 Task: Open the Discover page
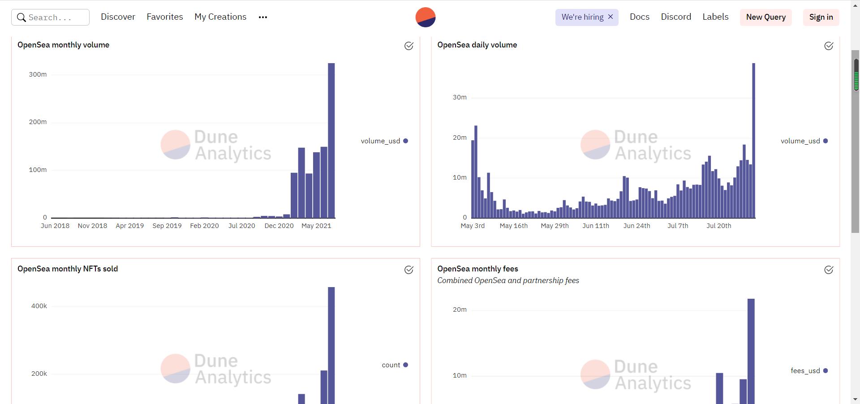click(118, 17)
